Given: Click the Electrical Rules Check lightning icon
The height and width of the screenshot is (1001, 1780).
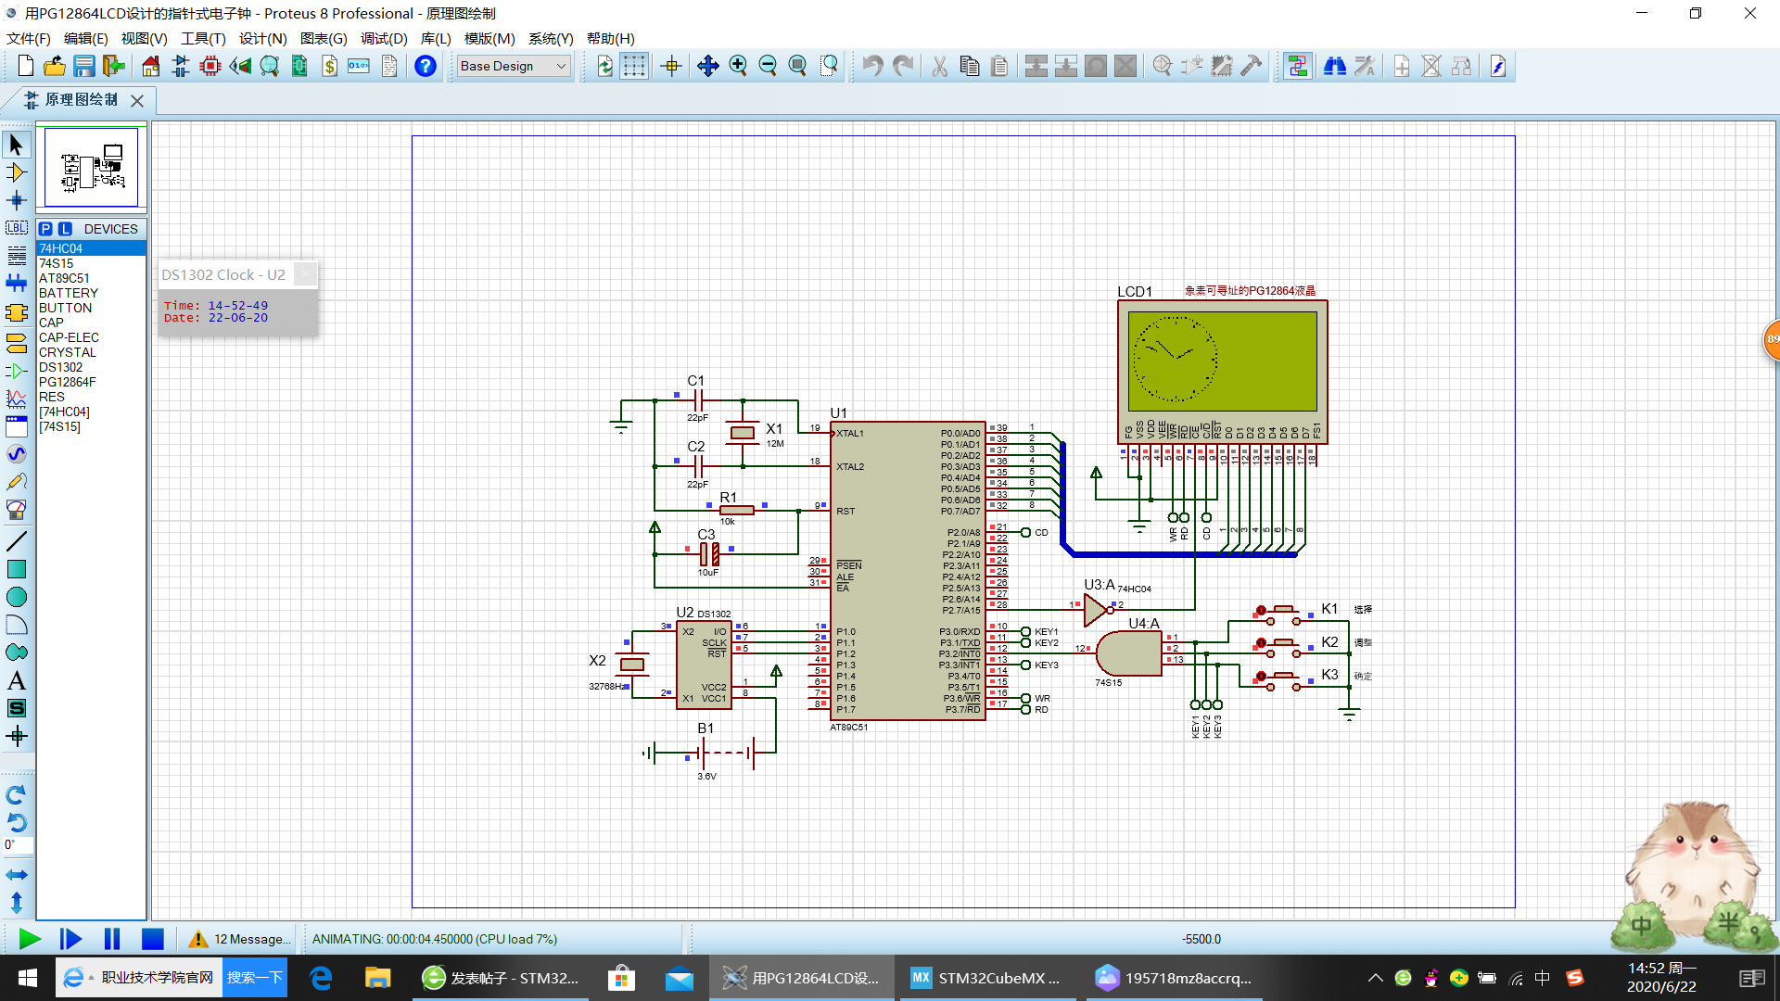Looking at the screenshot, I should 1497,66.
